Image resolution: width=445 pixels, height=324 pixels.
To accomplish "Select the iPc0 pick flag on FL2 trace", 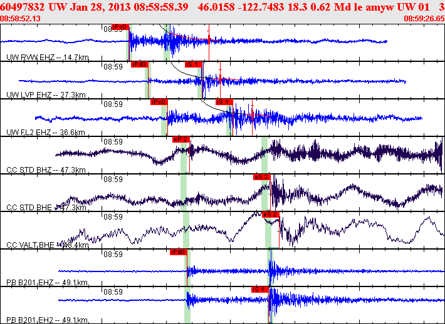I will click(159, 102).
